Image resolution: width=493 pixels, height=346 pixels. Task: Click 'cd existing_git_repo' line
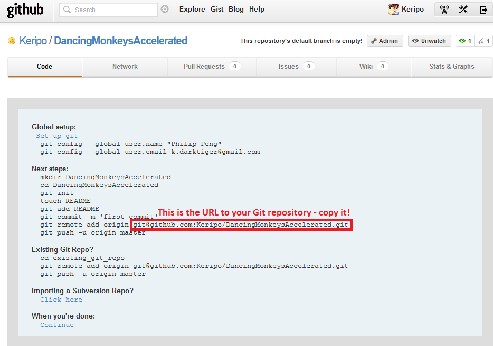point(82,258)
